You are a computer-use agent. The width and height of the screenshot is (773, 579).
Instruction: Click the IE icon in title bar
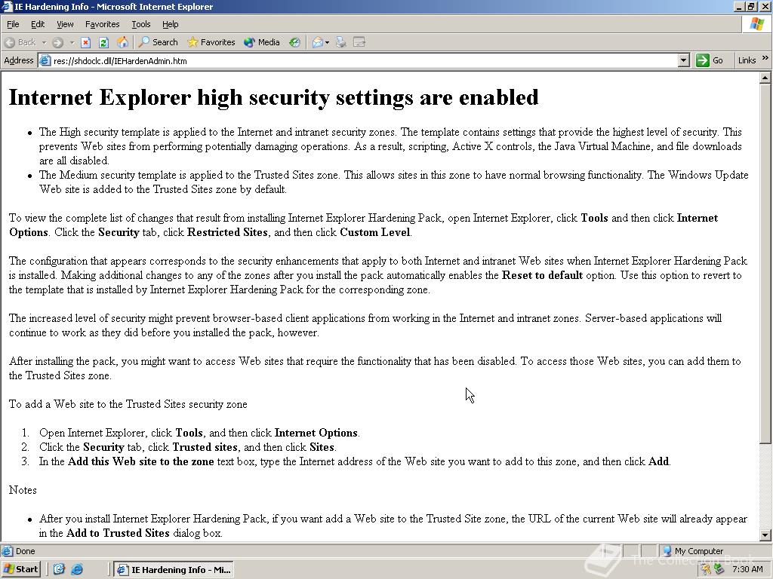(x=7, y=6)
